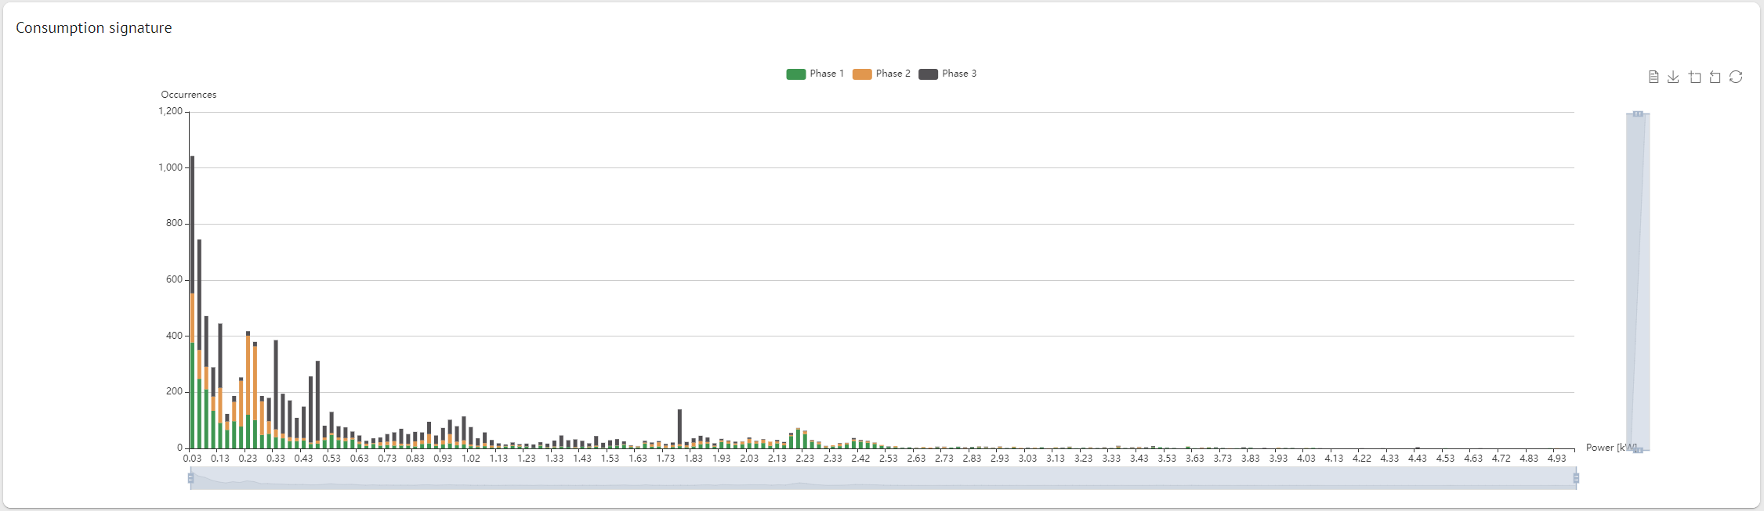The width and height of the screenshot is (1764, 511).
Task: Activate the area zoom tool icon
Action: 1694,77
